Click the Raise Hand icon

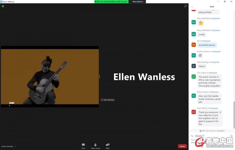[x=95, y=145]
